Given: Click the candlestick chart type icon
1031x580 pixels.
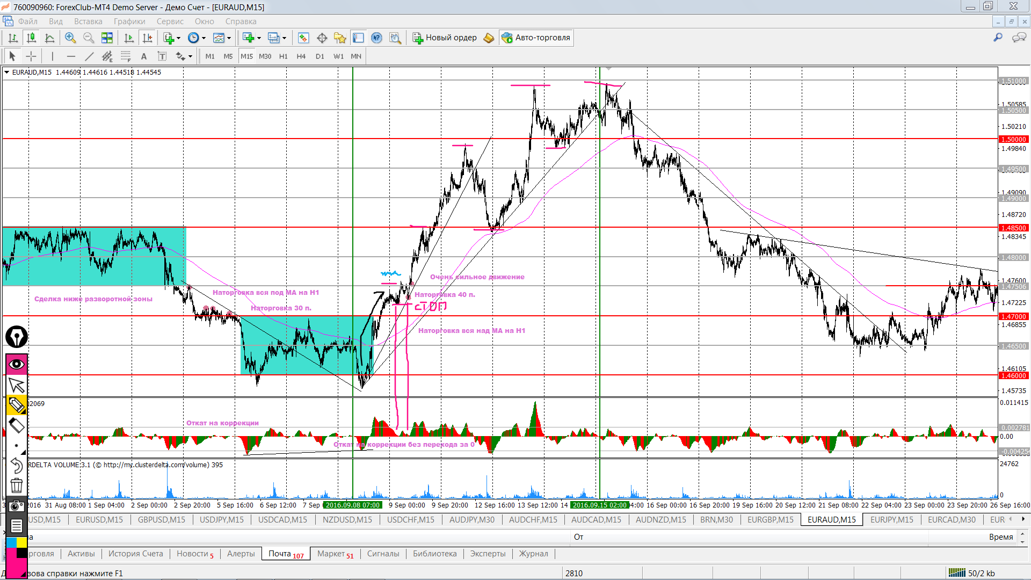Looking at the screenshot, I should (x=31, y=38).
